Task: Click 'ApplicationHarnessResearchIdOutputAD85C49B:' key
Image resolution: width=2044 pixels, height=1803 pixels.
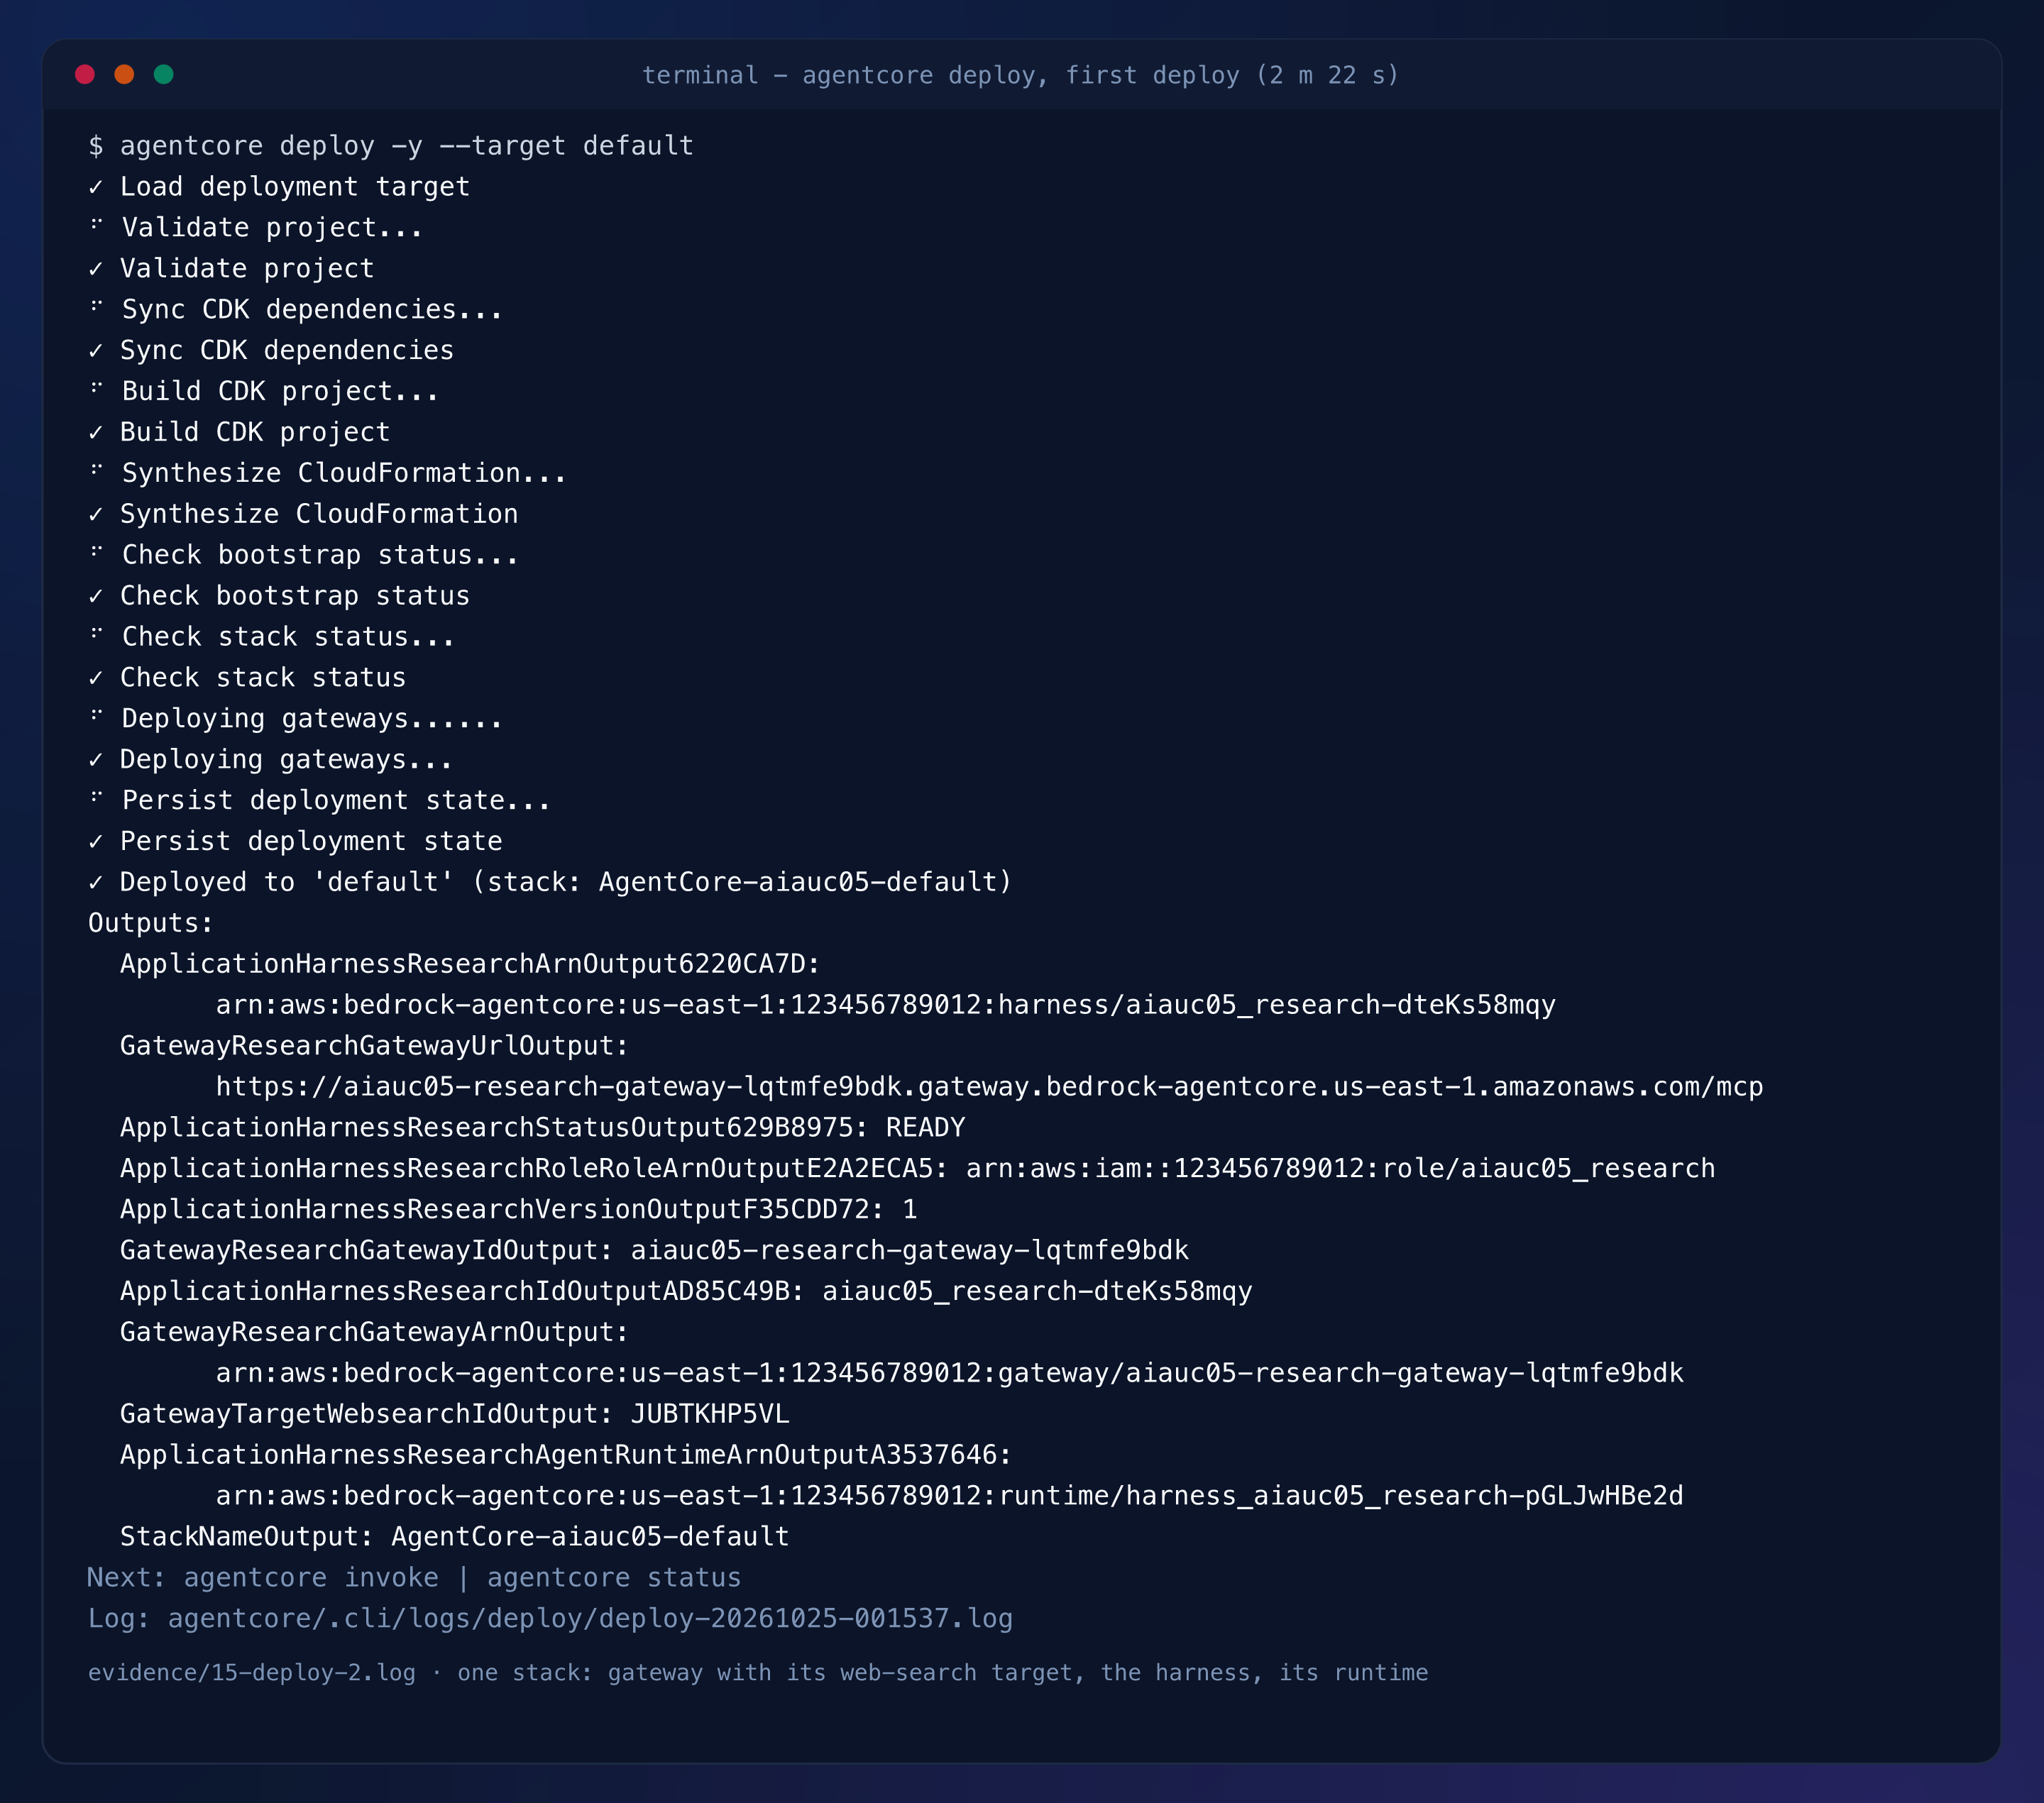Action: pyautogui.click(x=462, y=1292)
